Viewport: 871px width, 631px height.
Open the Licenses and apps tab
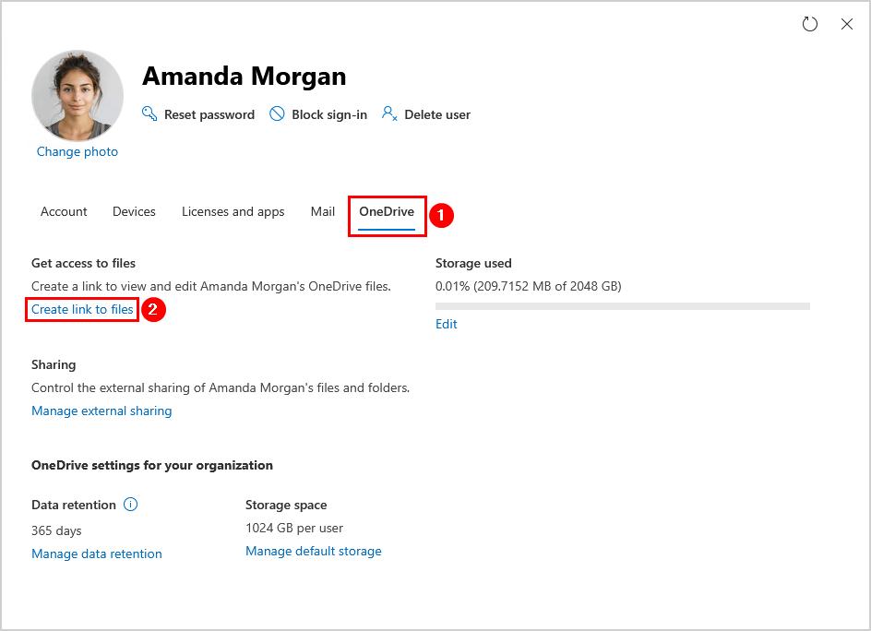click(x=233, y=212)
